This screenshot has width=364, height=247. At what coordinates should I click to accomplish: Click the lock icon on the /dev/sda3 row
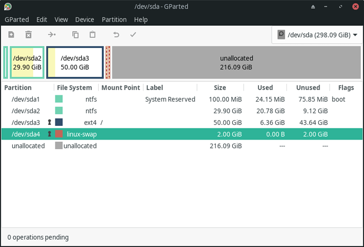(x=50, y=122)
